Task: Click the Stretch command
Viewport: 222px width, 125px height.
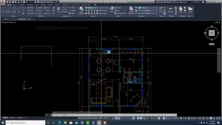Action: [x=31, y=13]
